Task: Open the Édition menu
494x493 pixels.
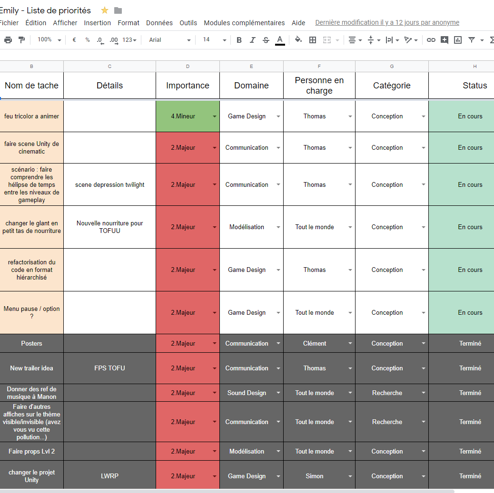Action: tap(36, 23)
